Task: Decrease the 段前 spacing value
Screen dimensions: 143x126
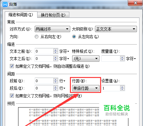Action: [56, 82]
